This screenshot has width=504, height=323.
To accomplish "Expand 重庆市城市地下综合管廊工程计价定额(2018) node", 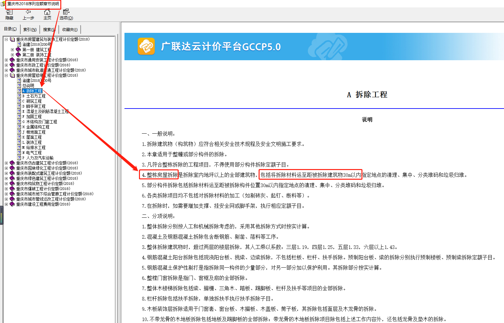I will pyautogui.click(x=6, y=194).
